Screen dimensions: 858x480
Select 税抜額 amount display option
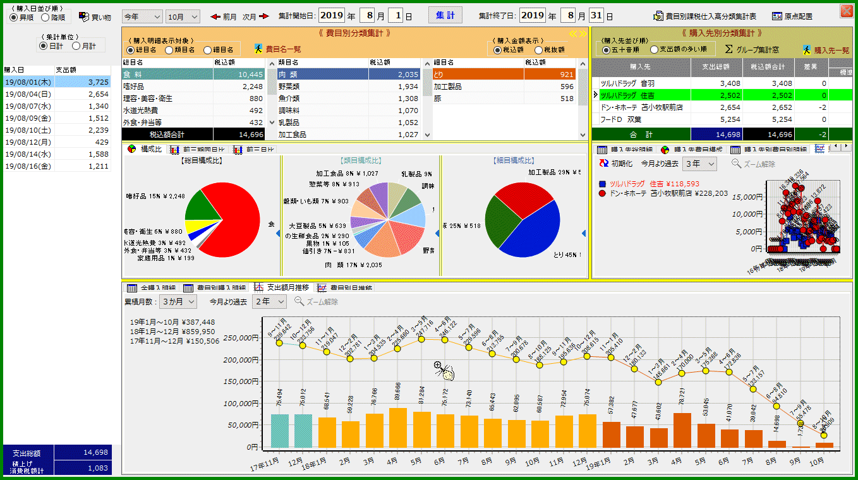[538, 50]
